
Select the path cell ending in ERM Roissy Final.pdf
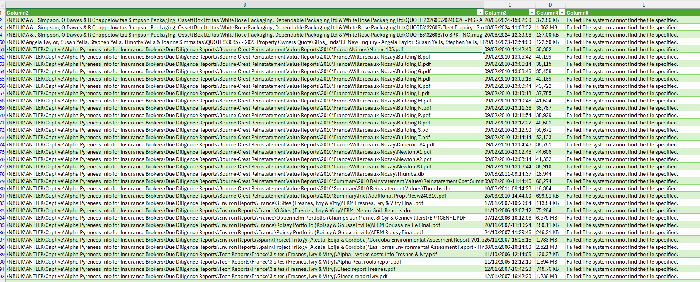coord(245,232)
